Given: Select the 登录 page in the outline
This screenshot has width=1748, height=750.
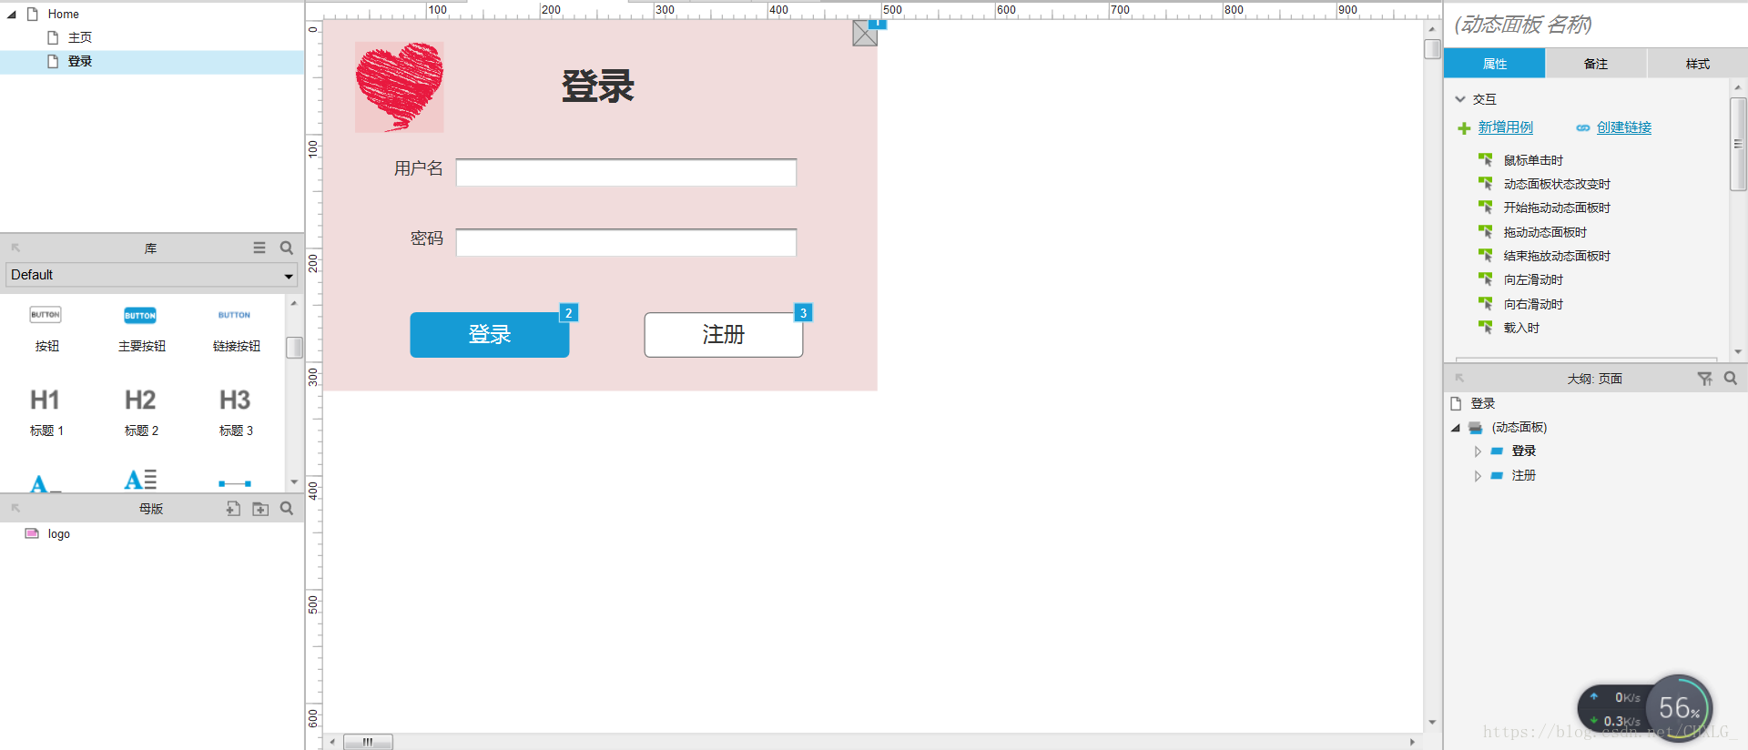Looking at the screenshot, I should pyautogui.click(x=1483, y=403).
